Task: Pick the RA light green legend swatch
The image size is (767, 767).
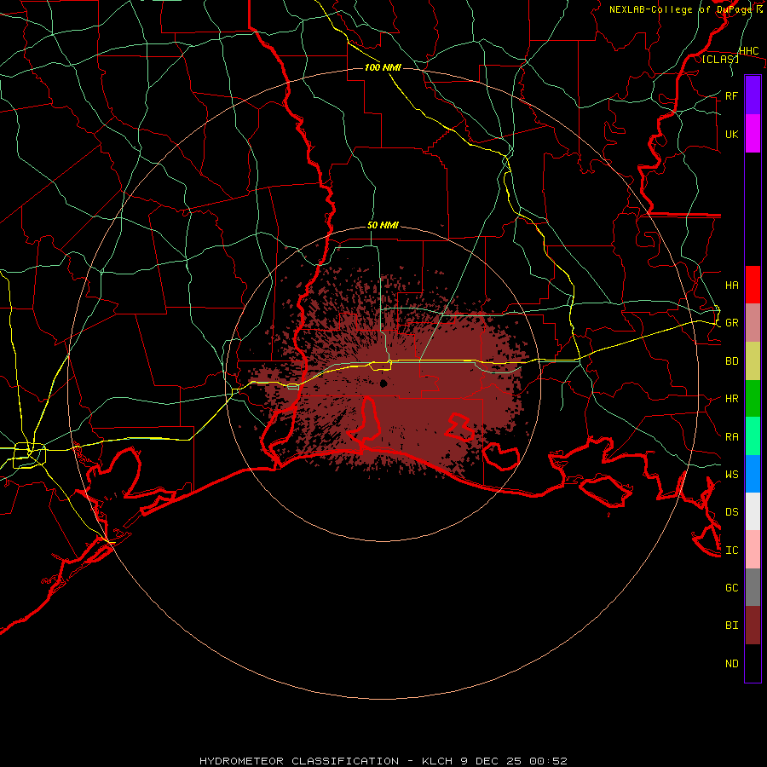Action: pyautogui.click(x=753, y=436)
